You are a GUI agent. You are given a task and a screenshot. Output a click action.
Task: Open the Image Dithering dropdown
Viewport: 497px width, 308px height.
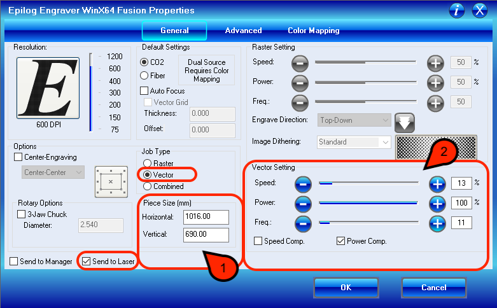pyautogui.click(x=354, y=142)
